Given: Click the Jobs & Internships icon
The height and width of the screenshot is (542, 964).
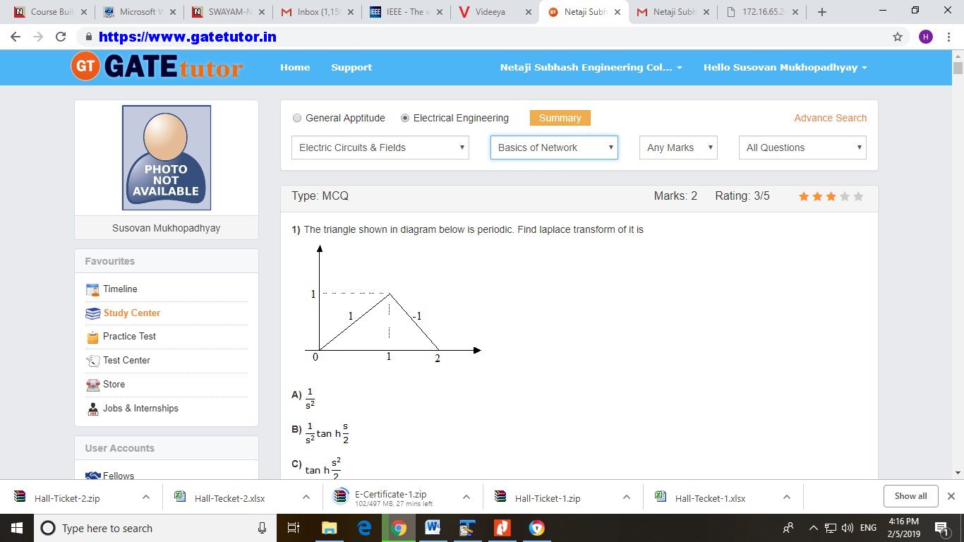Looking at the screenshot, I should coord(92,409).
